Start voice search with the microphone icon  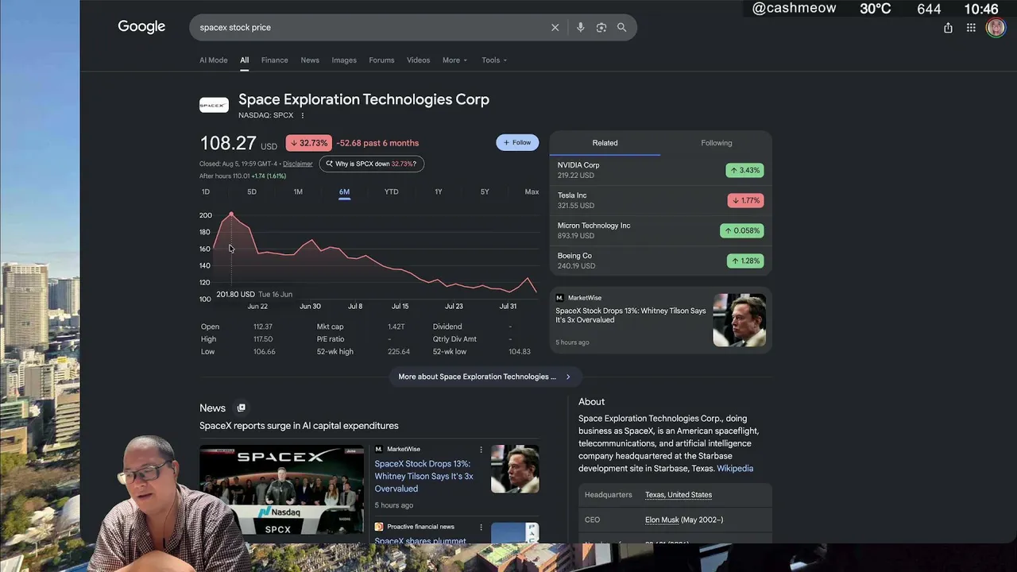(580, 27)
